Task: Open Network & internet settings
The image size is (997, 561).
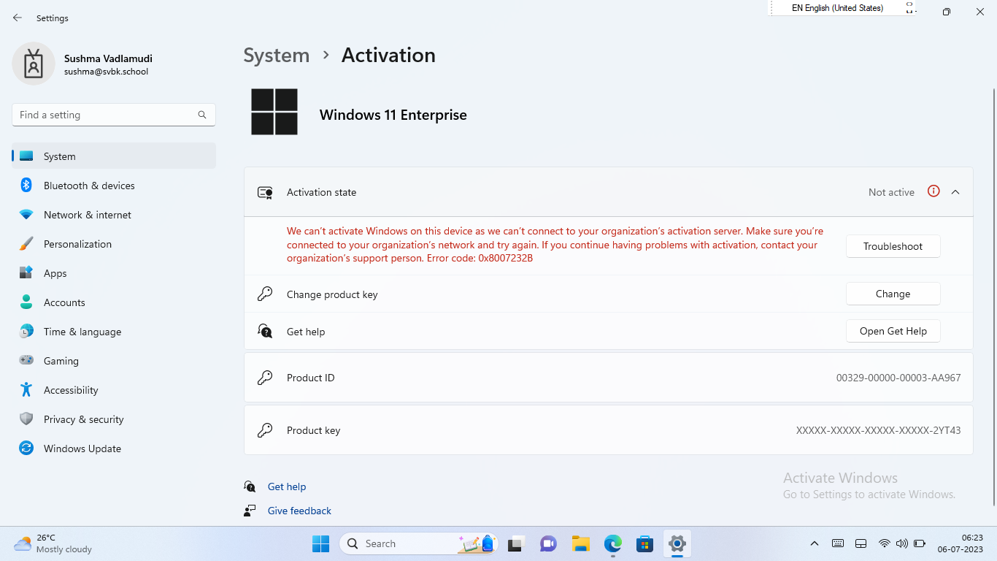Action: [114, 215]
